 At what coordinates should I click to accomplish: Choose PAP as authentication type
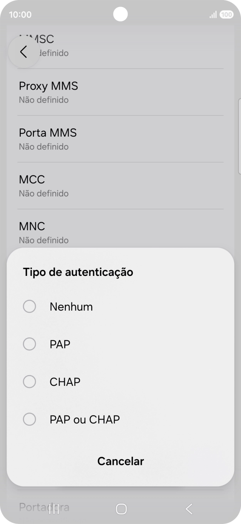point(60,344)
